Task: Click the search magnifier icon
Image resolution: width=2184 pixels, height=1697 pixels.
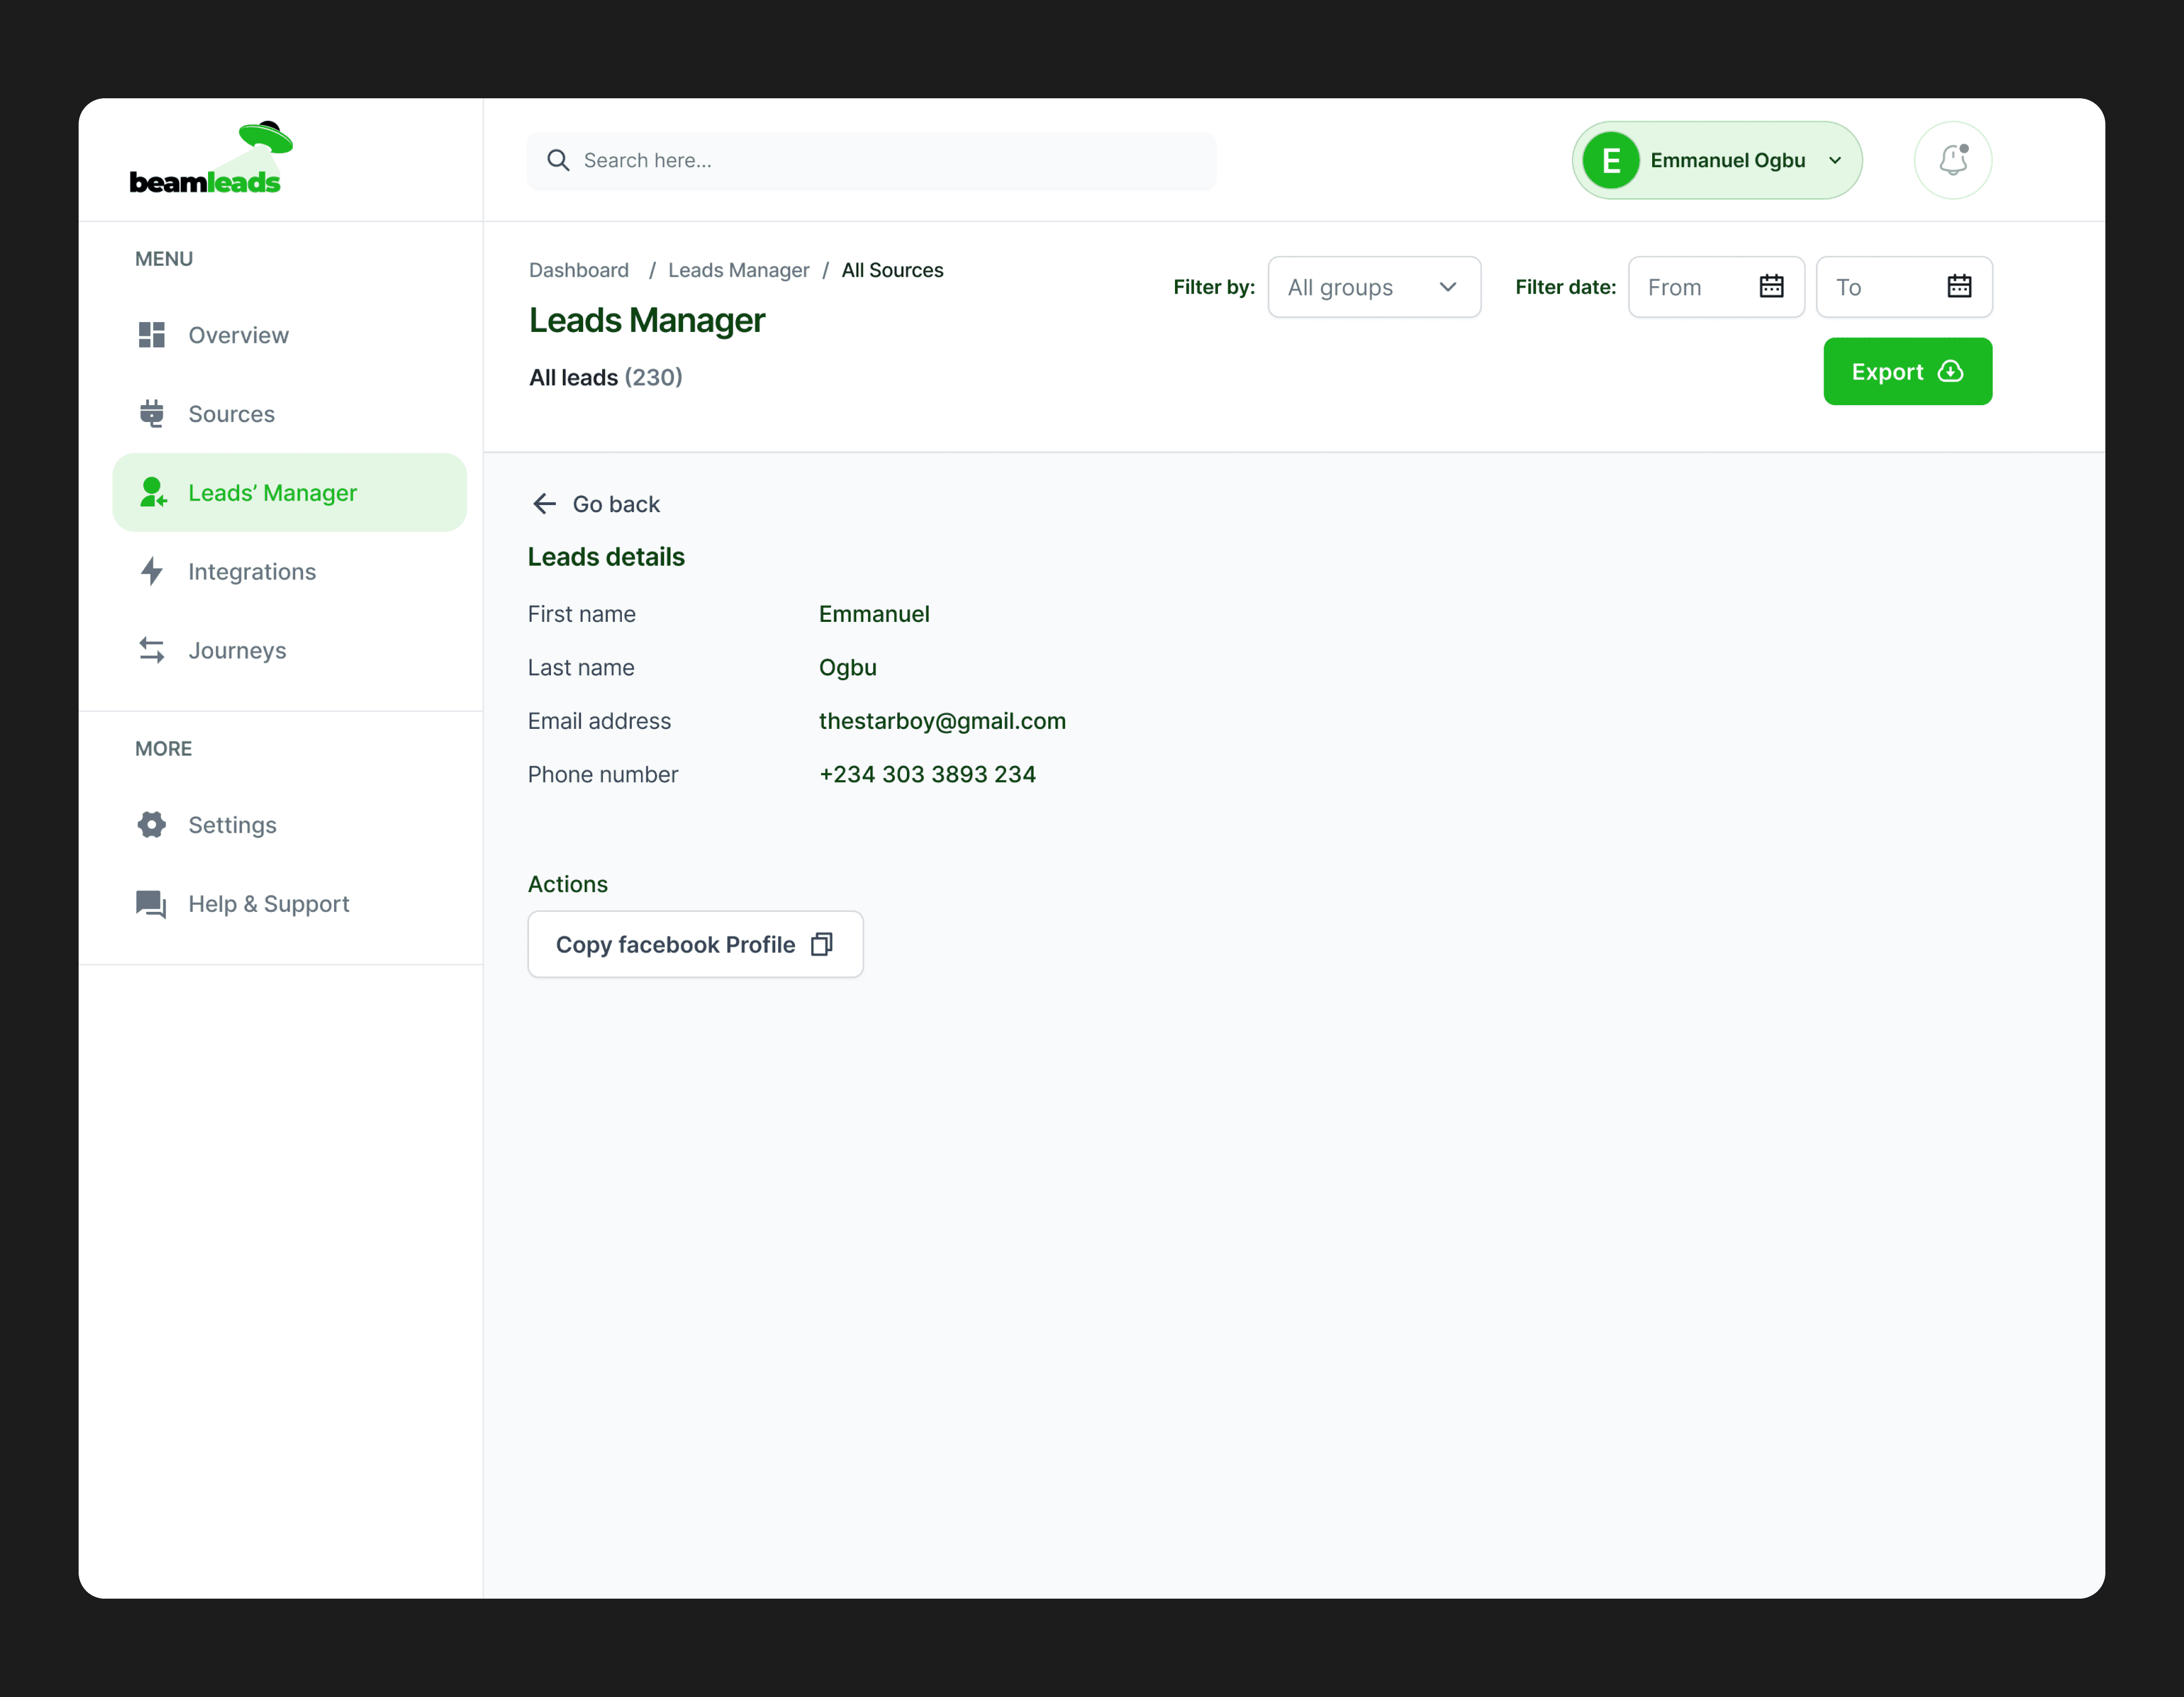Action: coord(558,160)
